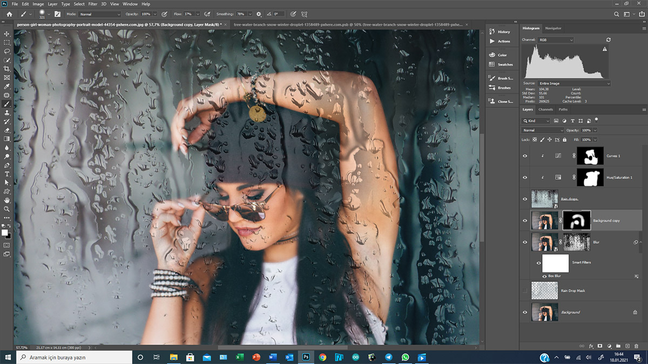Screen dimensions: 648x364
Task: Choose the Clone Stamp tool
Action: (x=7, y=113)
